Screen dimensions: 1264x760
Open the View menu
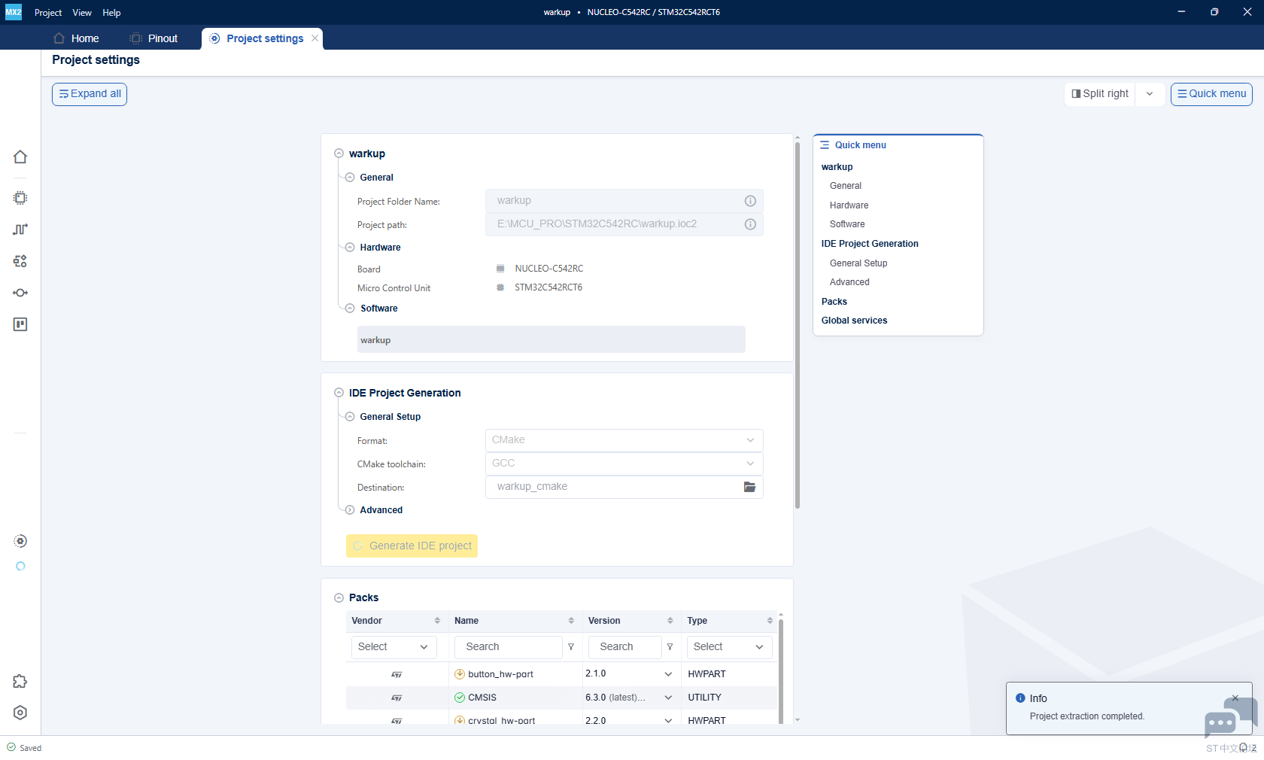point(82,13)
